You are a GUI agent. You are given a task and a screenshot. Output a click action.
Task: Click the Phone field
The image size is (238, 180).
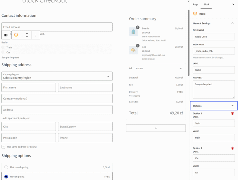85,138
